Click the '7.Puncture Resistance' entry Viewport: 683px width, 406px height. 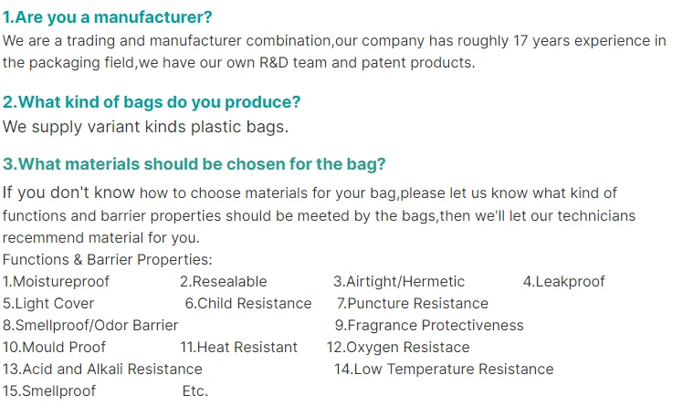[x=412, y=303]
